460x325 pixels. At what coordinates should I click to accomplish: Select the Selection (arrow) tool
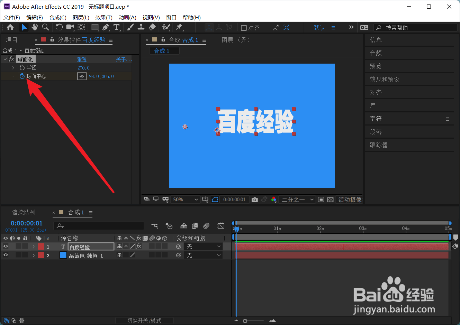click(x=24, y=27)
